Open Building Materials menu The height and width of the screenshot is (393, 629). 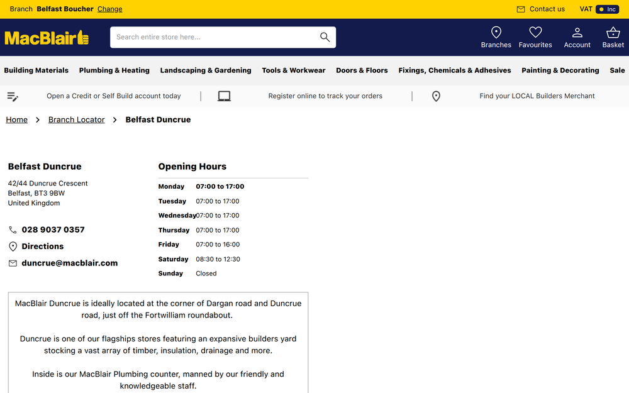tap(36, 70)
